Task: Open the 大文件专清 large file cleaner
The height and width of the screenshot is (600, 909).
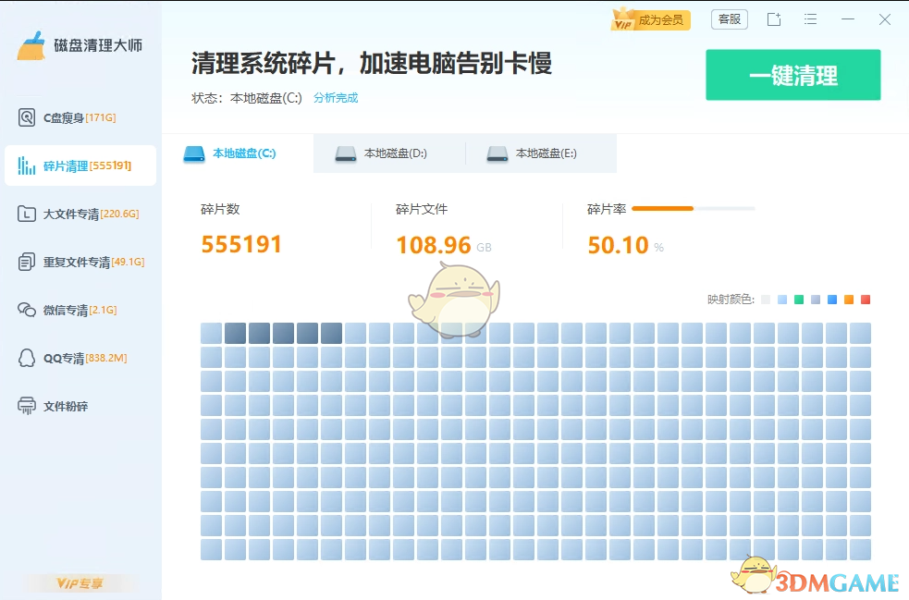Action: (80, 214)
